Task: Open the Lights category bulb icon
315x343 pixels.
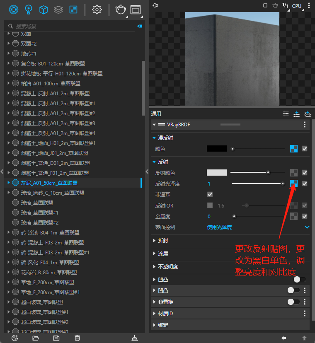Action: [29, 10]
